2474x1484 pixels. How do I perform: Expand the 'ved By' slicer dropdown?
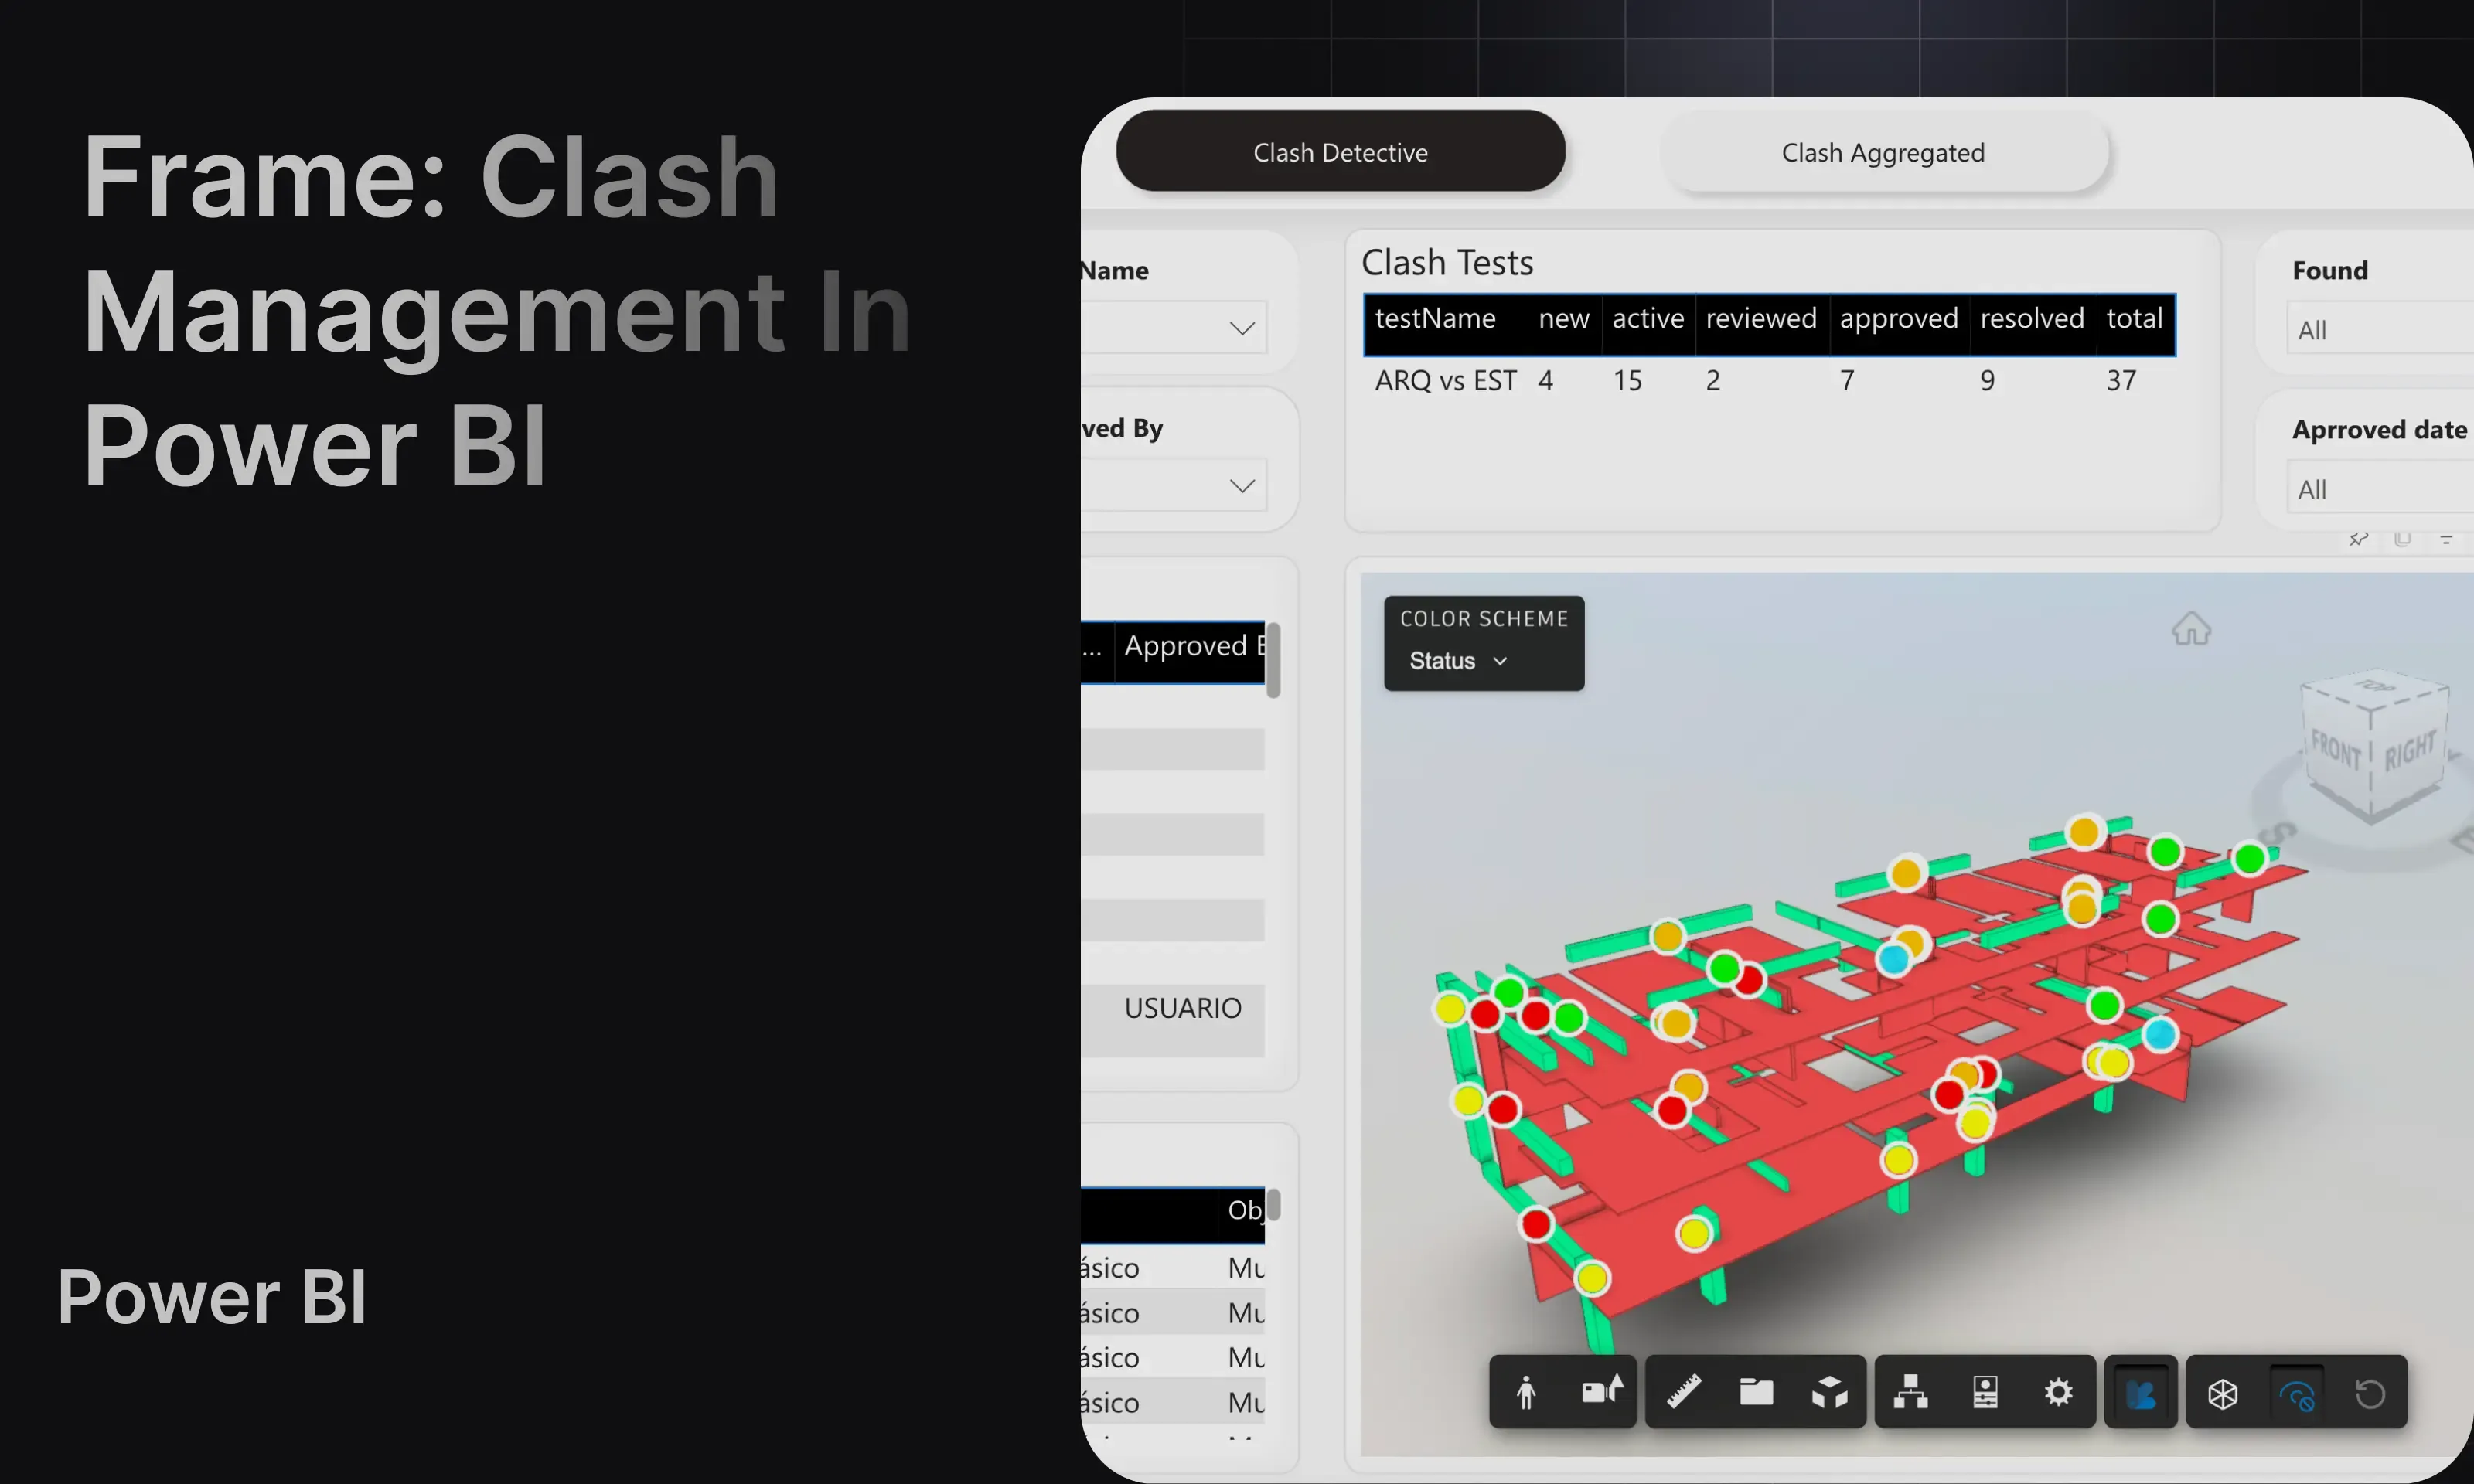click(1241, 486)
